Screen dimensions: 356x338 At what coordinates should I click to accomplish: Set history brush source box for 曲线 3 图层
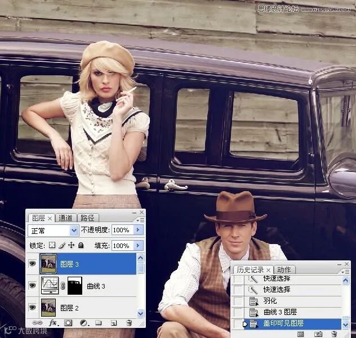click(x=238, y=312)
